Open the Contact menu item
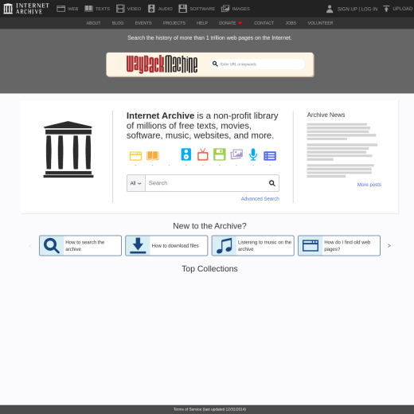Image resolution: width=414 pixels, height=414 pixels. click(264, 23)
